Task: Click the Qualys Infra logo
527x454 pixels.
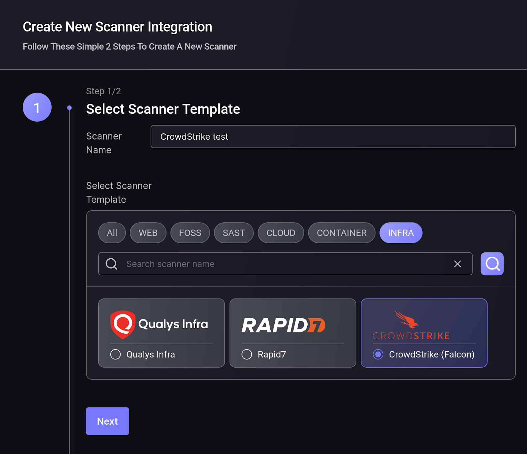Action: point(159,324)
